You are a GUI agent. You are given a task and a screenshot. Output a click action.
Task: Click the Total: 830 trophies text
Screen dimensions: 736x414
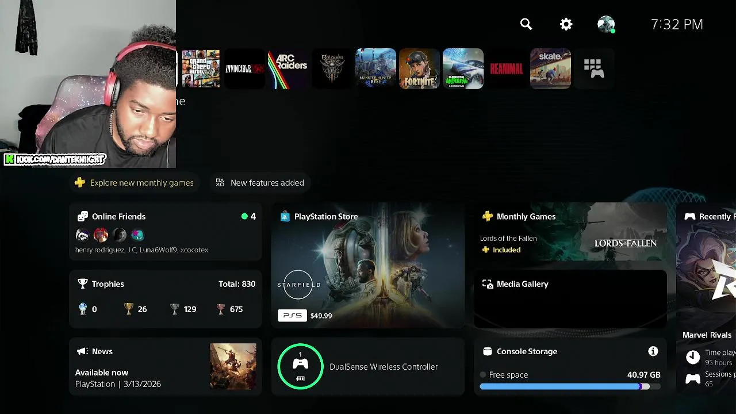[x=237, y=284]
